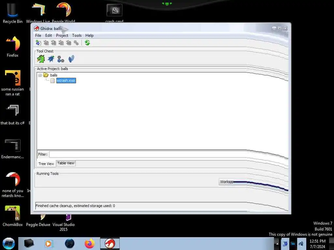The width and height of the screenshot is (334, 250).
Task: Click the dark blue sphere taskbar icon
Action: pos(70,243)
